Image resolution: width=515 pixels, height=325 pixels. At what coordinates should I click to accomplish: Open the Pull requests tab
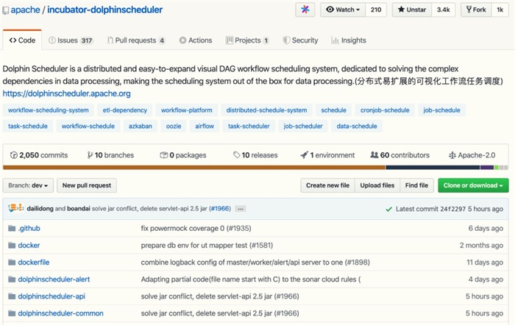[135, 40]
